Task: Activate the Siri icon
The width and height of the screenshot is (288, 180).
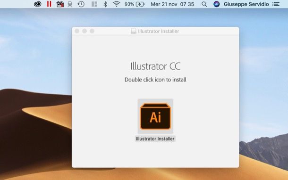Action: 217,4
